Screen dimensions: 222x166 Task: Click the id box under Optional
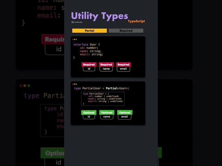point(89,117)
